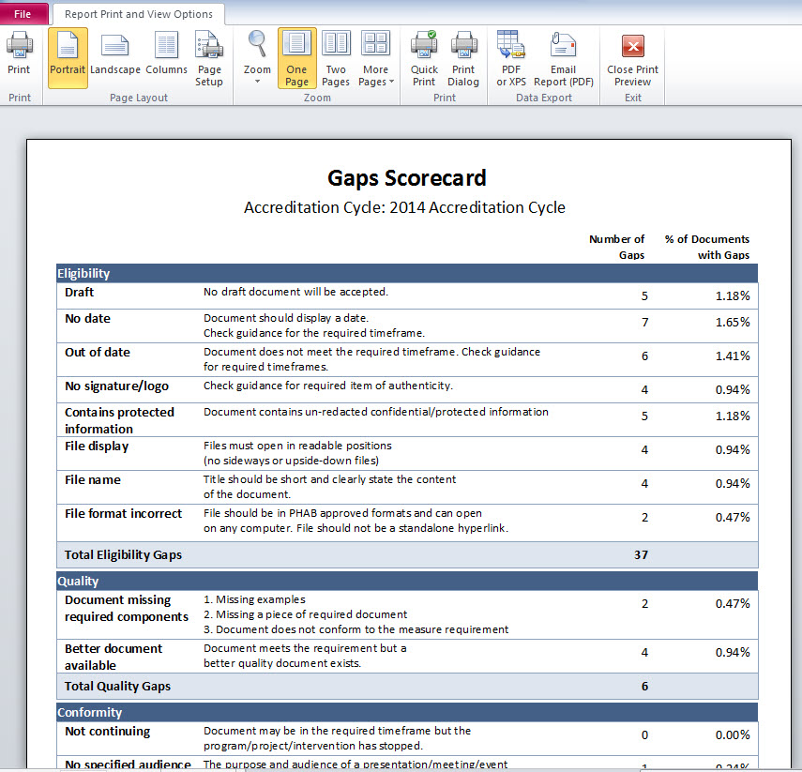This screenshot has width=802, height=772.
Task: Toggle One Page view
Action: (296, 58)
